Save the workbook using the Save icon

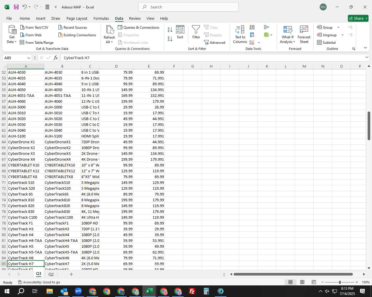coord(16,7)
